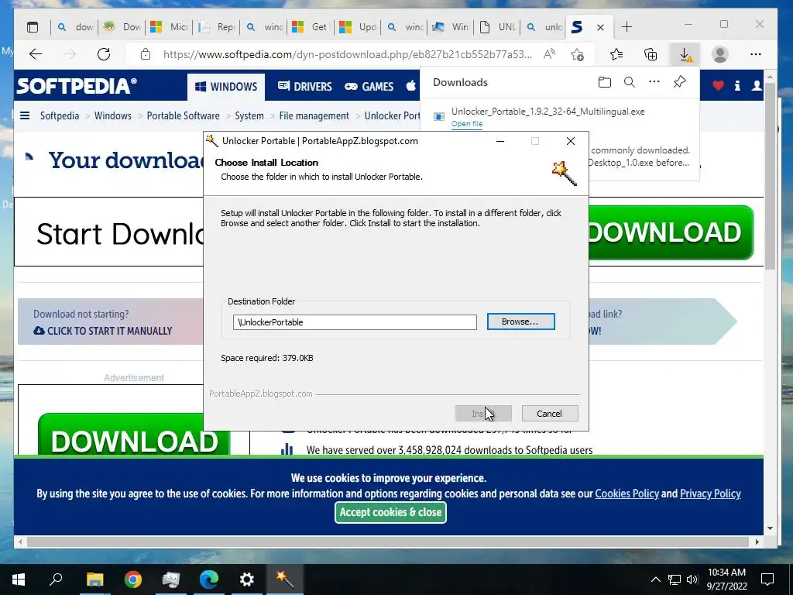The width and height of the screenshot is (793, 595).
Task: Click Open file link under Unlocker download
Action: (x=467, y=124)
